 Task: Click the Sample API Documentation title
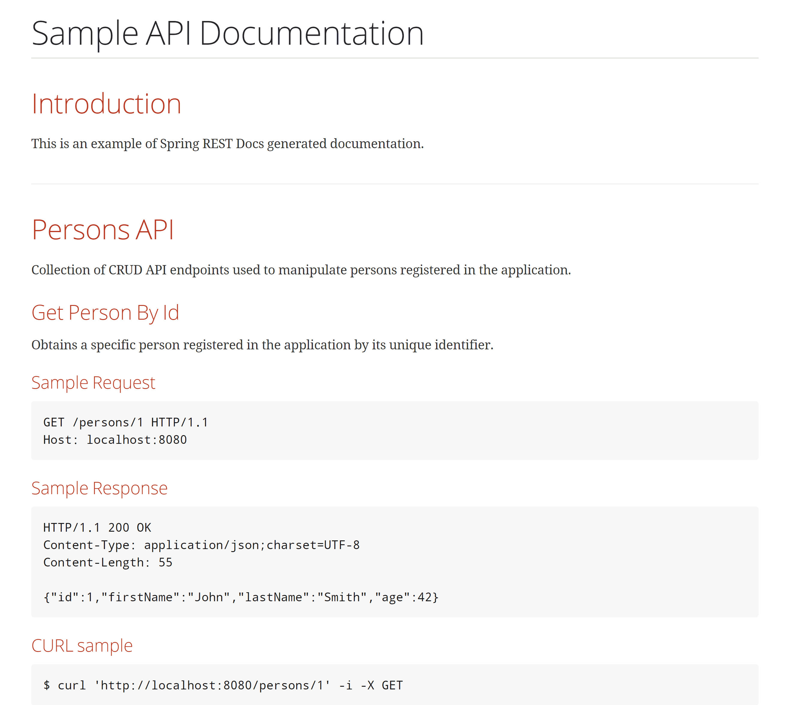coord(227,34)
